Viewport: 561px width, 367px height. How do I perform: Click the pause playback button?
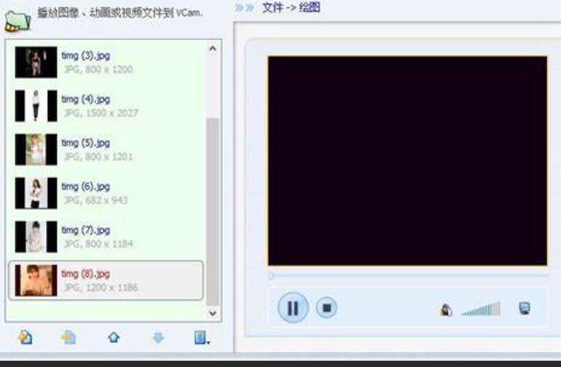click(x=293, y=307)
